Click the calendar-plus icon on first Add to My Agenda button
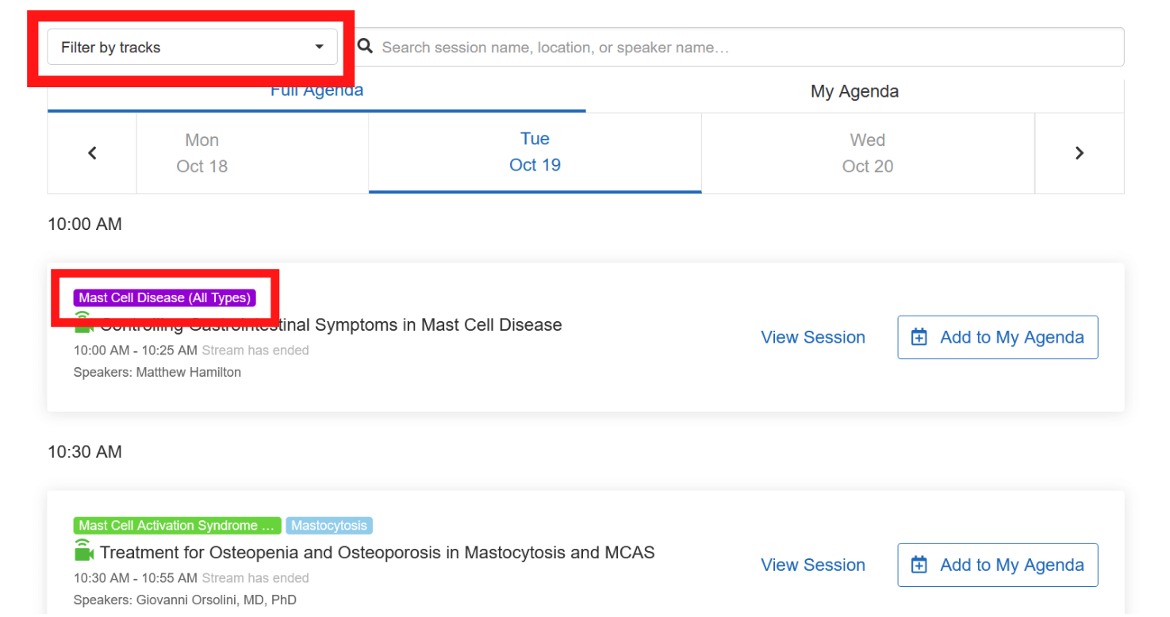Screen dimensions: 1170x617 919,336
